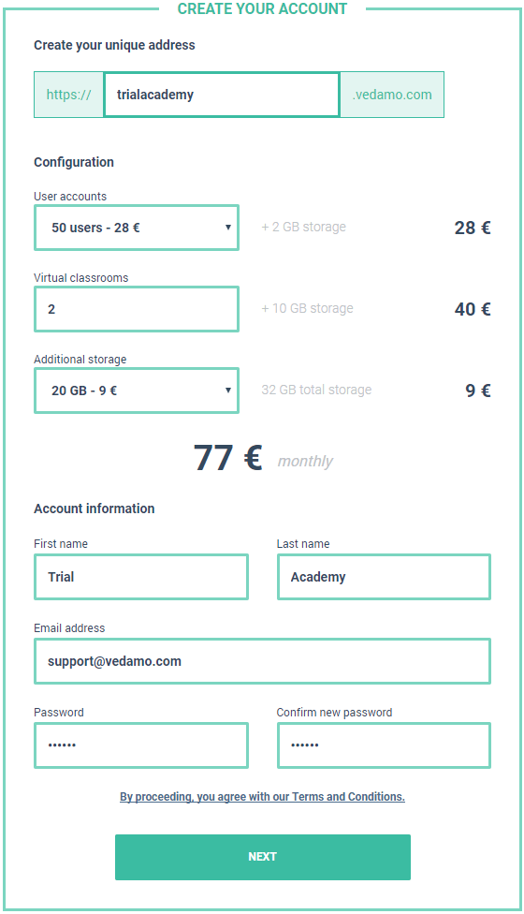Screen dimensions: 524x914
Task: Click the First name field containing Trial
Action: [141, 577]
